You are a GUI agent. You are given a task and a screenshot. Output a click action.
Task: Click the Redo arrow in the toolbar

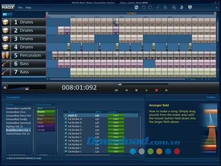pyautogui.click(x=150, y=8)
